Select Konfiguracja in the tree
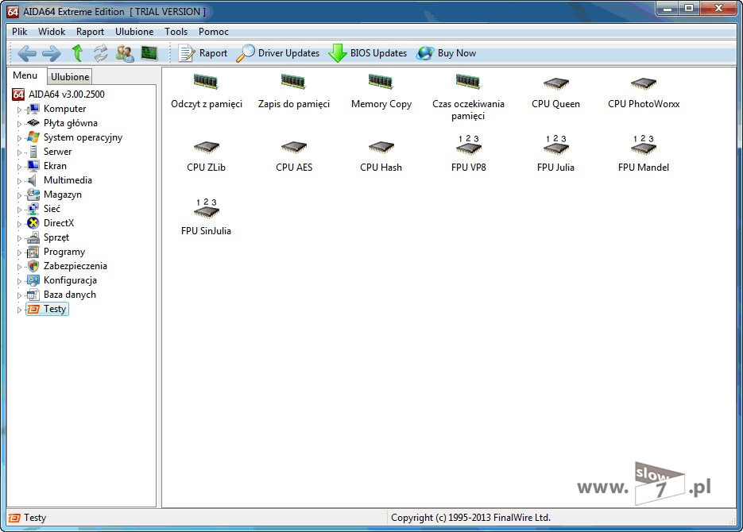This screenshot has height=532, width=743. pyautogui.click(x=70, y=280)
